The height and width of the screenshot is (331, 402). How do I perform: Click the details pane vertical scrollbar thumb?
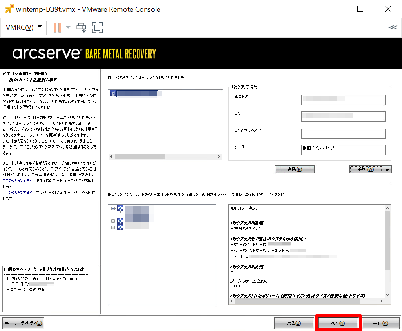(x=388, y=240)
